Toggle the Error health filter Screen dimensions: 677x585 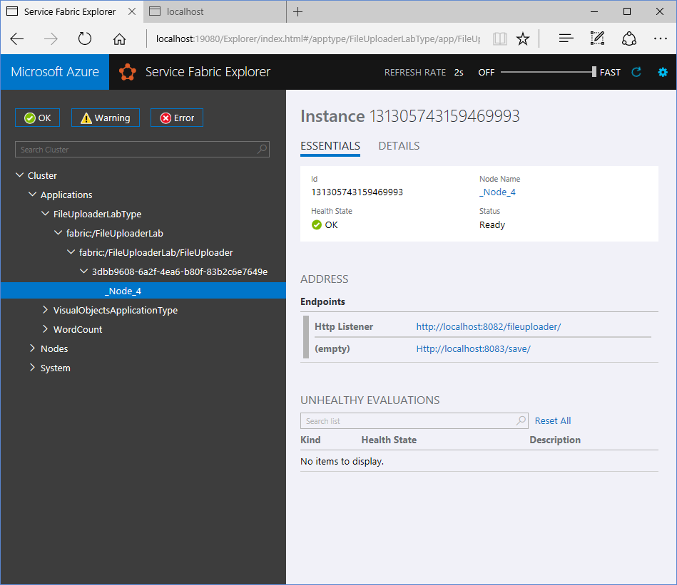point(177,118)
